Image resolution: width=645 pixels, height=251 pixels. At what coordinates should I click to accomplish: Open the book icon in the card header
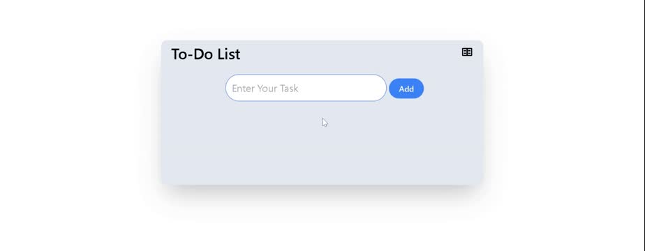467,52
